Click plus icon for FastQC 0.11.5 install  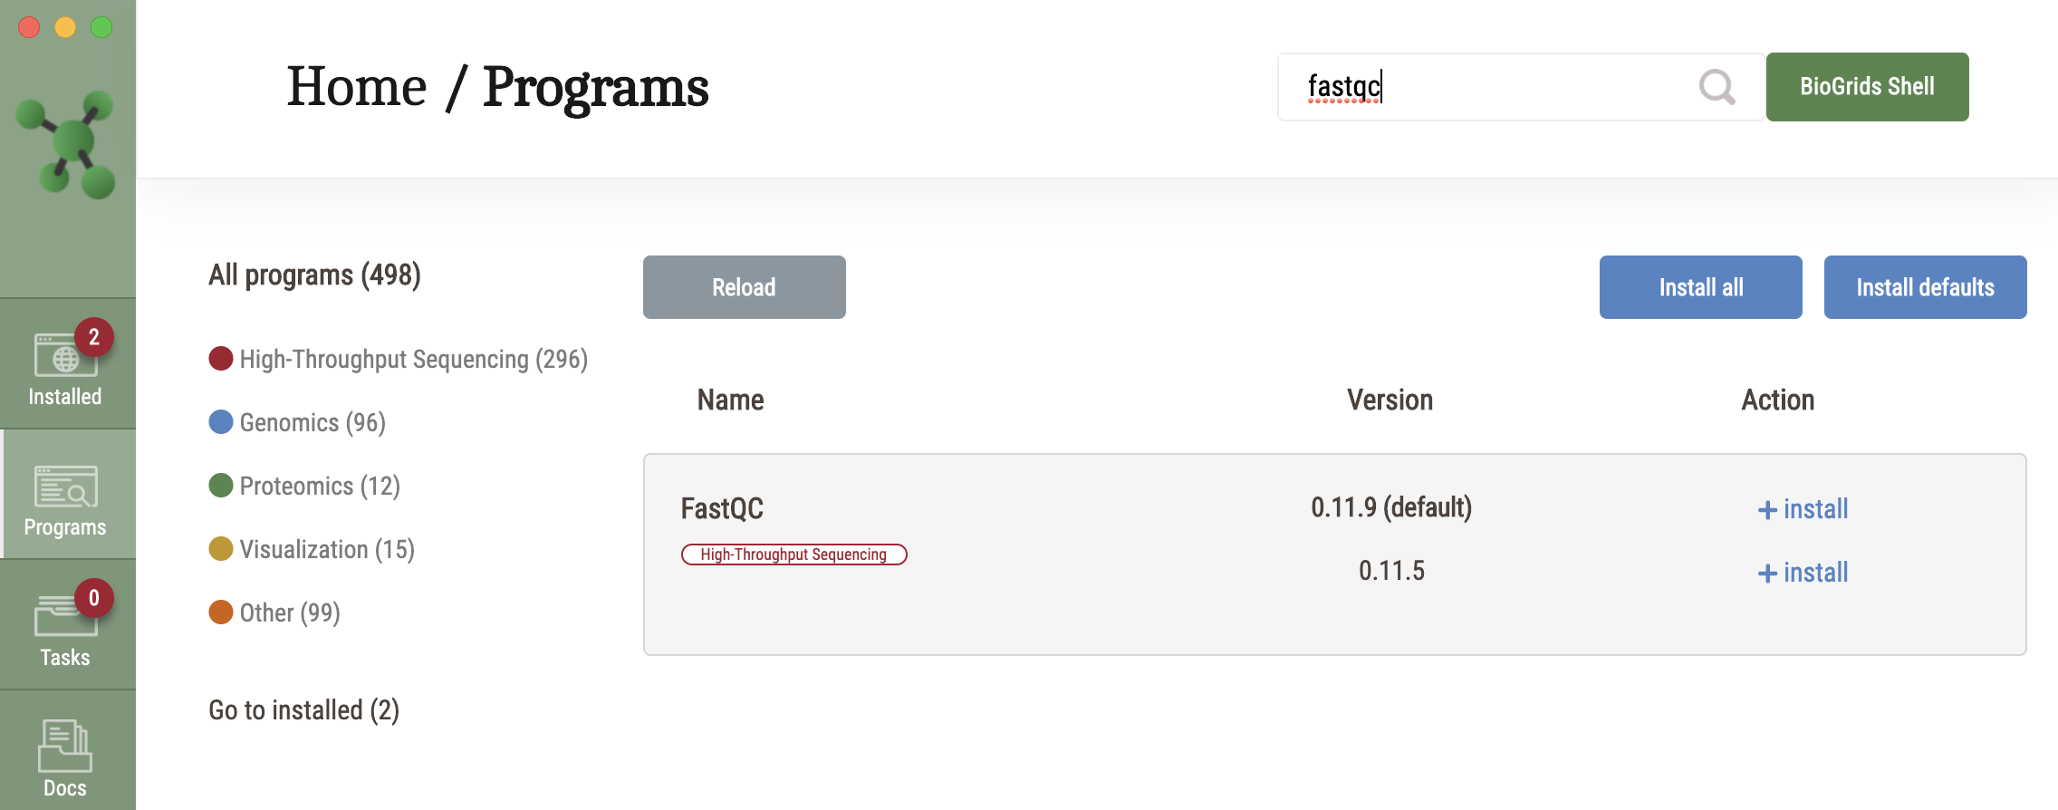coord(1766,574)
